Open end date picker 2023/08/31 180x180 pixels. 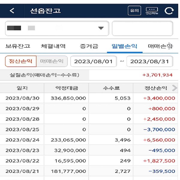tap(149, 61)
